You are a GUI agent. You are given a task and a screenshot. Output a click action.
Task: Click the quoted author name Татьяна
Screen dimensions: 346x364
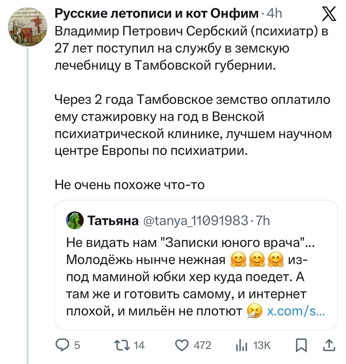coord(113,220)
